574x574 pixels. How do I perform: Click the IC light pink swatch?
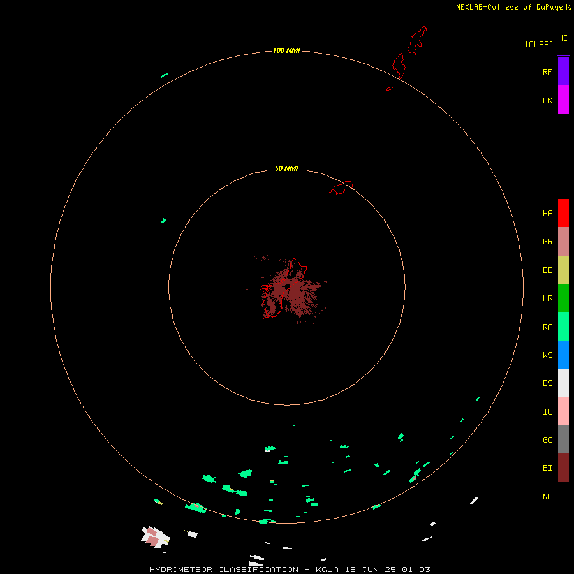[563, 411]
